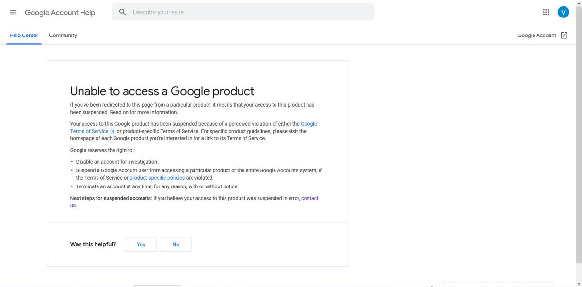Image resolution: width=582 pixels, height=287 pixels.
Task: Switch to the Community tab
Action: click(63, 35)
